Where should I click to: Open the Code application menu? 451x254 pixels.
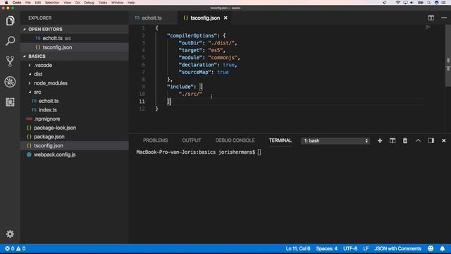coord(17,2)
